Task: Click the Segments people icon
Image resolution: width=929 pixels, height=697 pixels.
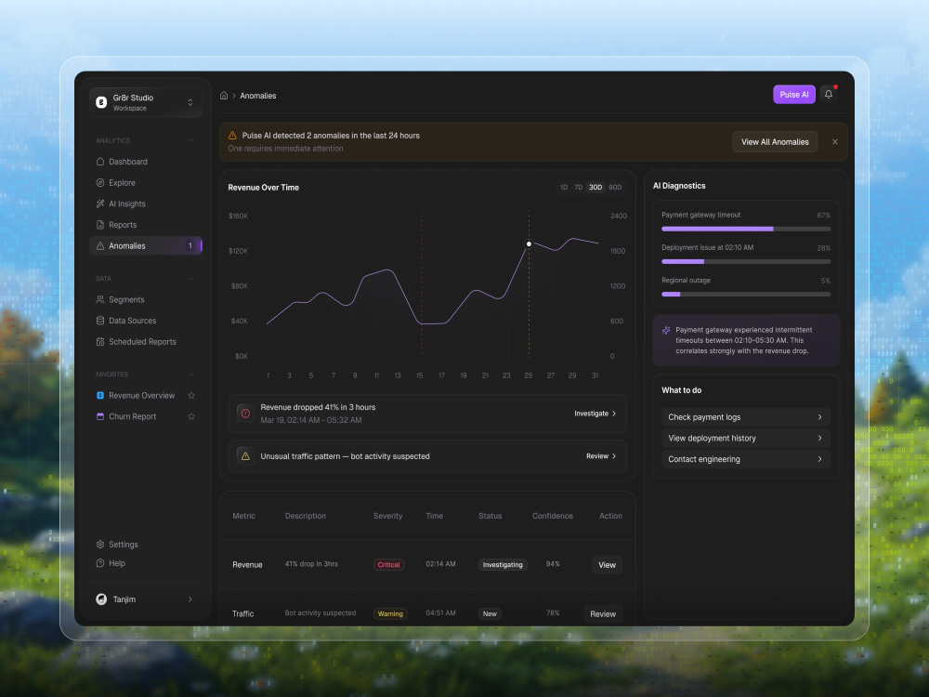Action: coord(100,300)
